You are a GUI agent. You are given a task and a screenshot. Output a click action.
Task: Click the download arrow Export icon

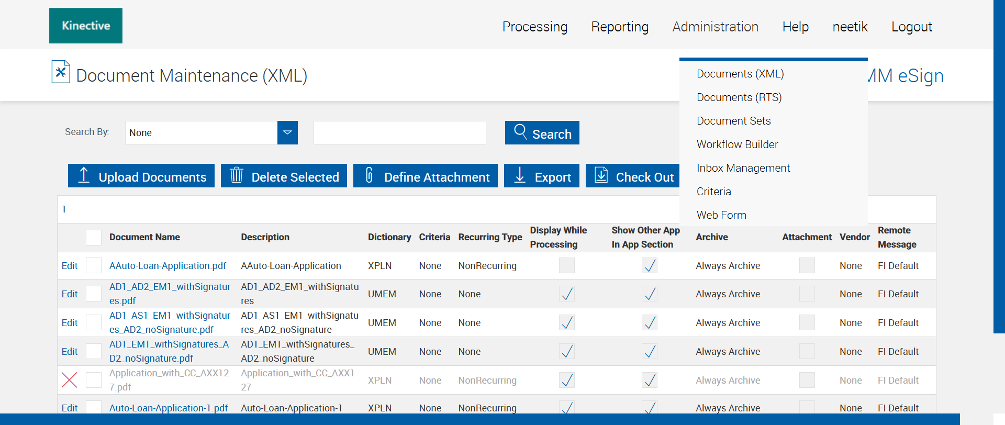pyautogui.click(x=520, y=175)
